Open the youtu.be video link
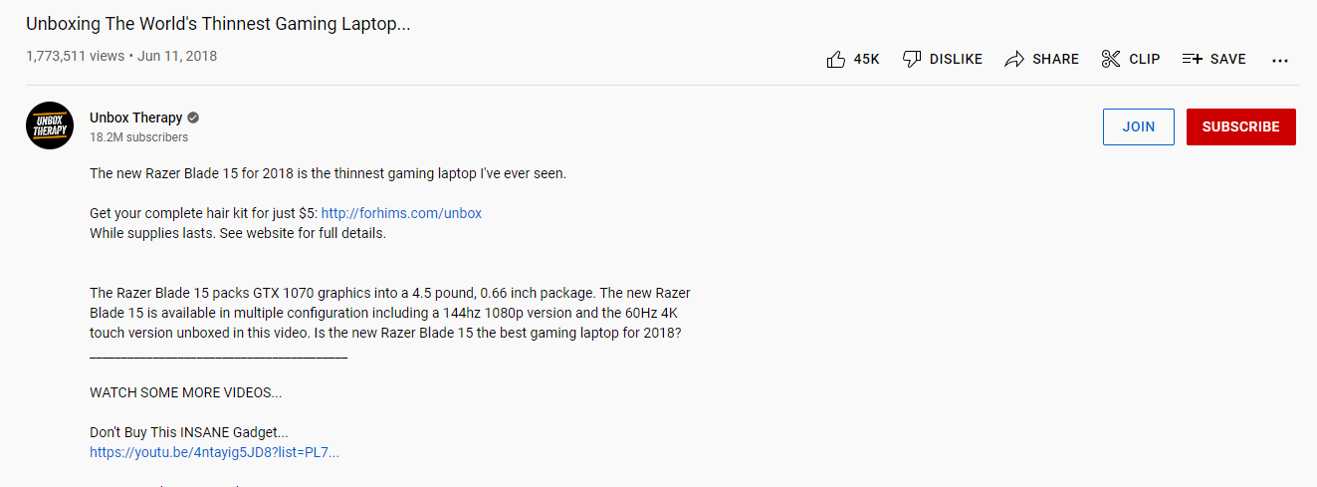The image size is (1317, 487). point(214,452)
